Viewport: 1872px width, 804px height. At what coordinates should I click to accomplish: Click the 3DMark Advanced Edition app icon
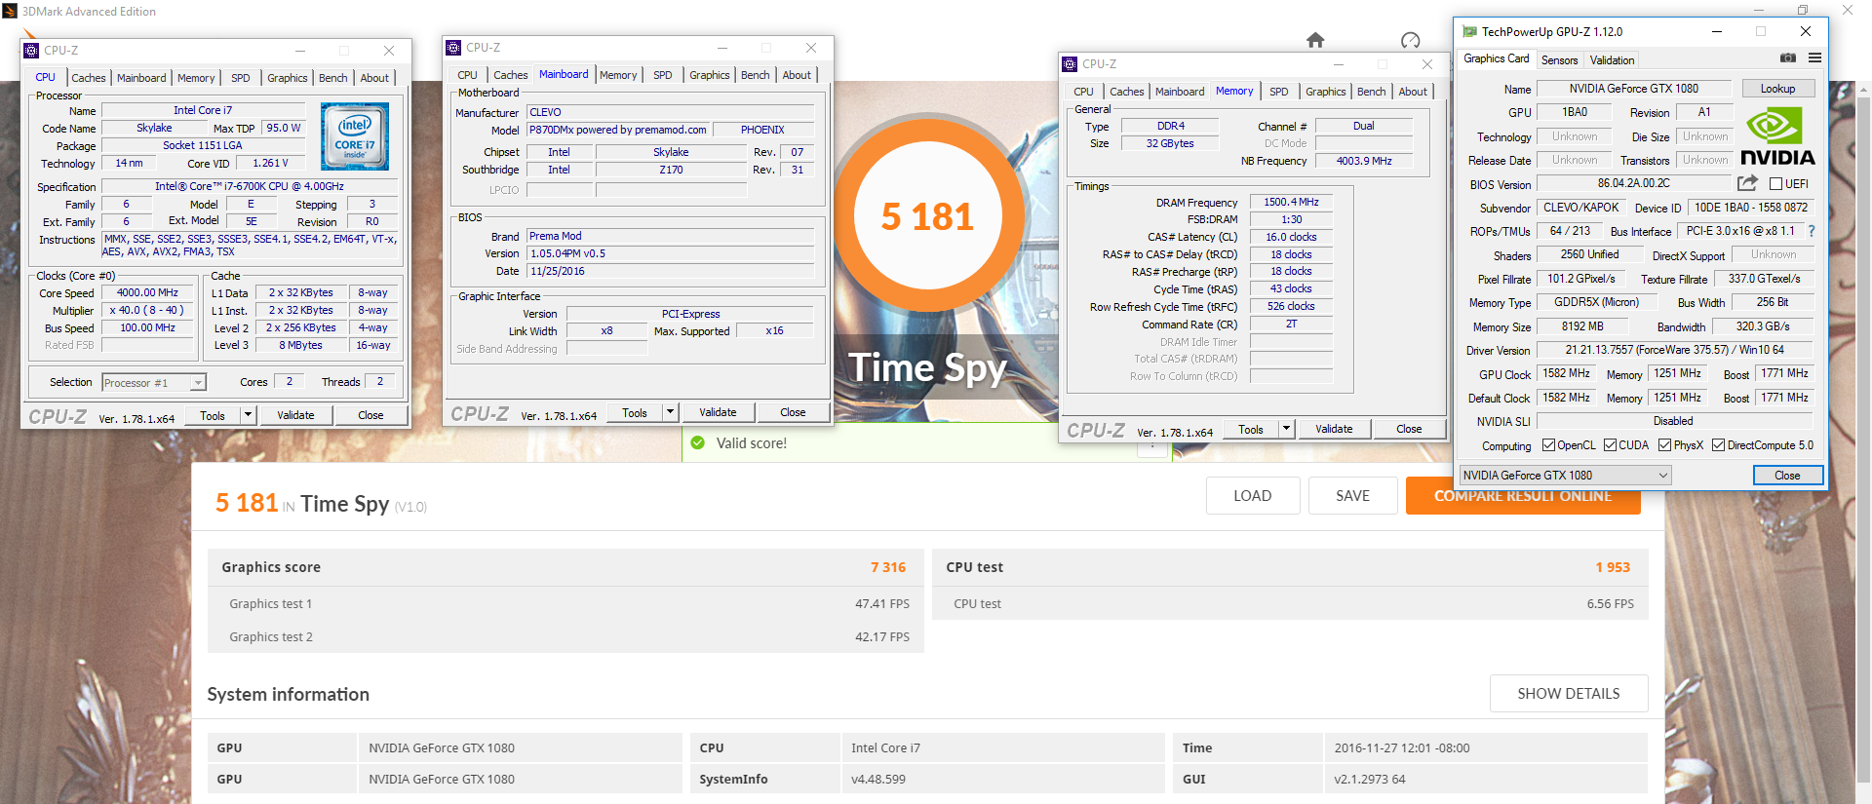tap(10, 12)
